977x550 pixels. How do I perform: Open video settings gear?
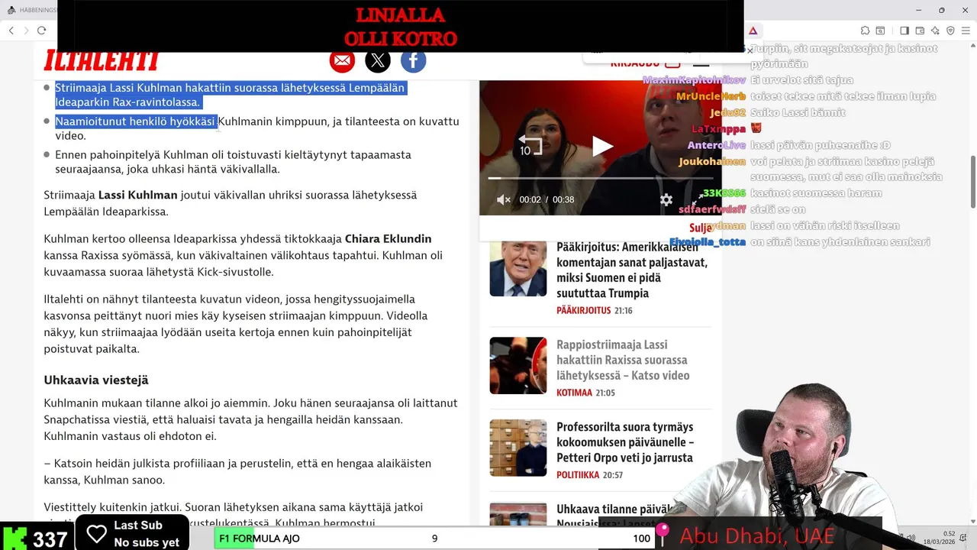tap(666, 199)
